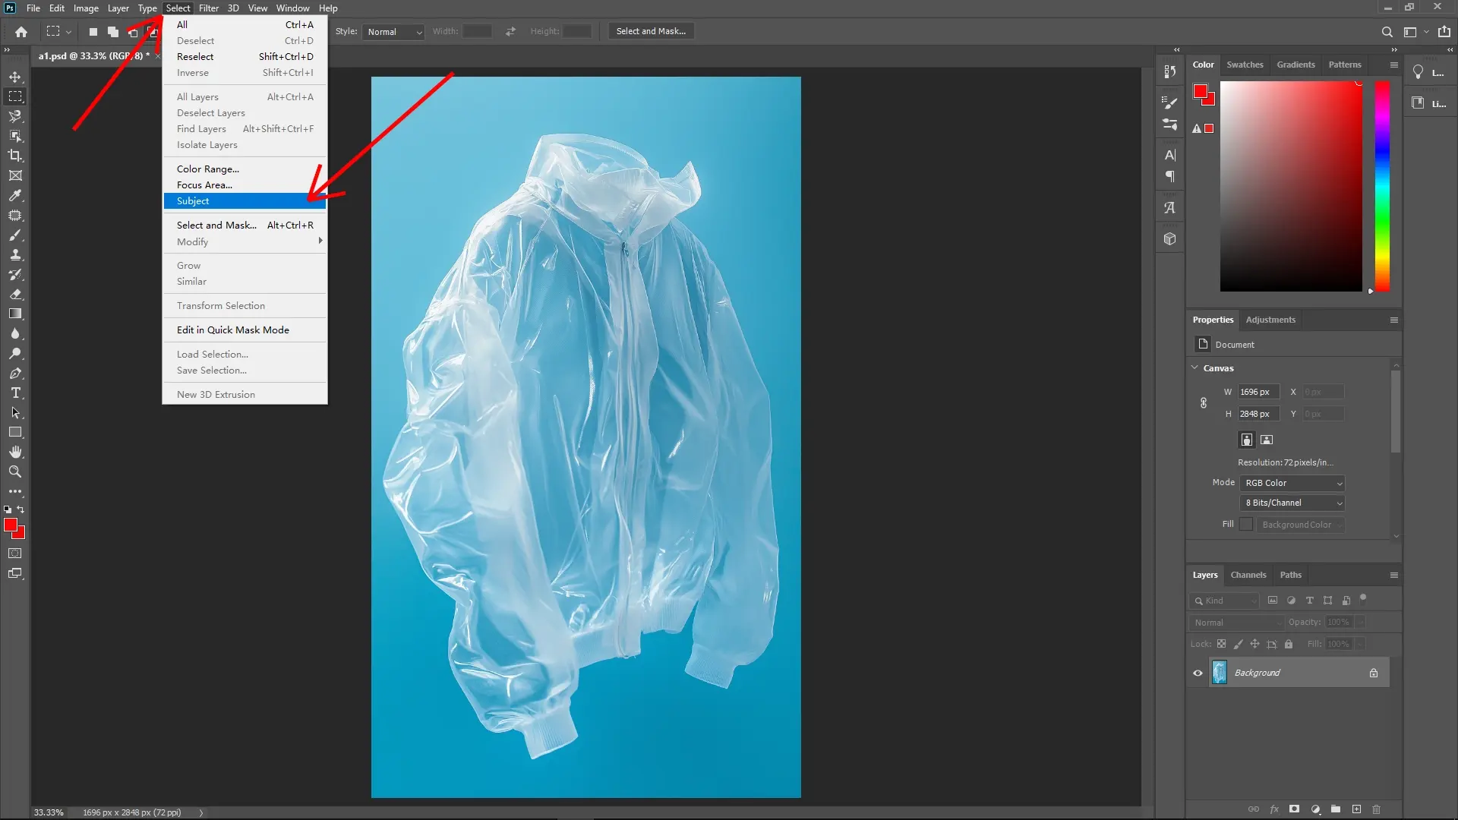Select the Zoom tool
The image size is (1458, 820).
pos(15,471)
